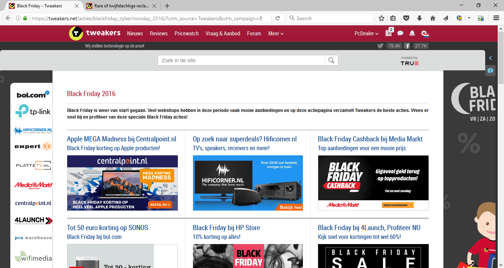Open the Hificorner.nl blue banner image
The width and height of the screenshot is (504, 268).
[248, 183]
